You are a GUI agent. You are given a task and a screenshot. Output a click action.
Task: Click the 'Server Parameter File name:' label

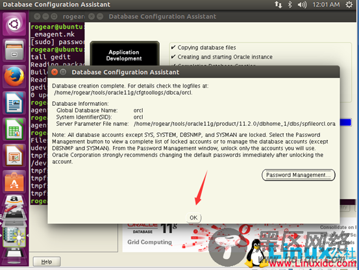(92, 124)
